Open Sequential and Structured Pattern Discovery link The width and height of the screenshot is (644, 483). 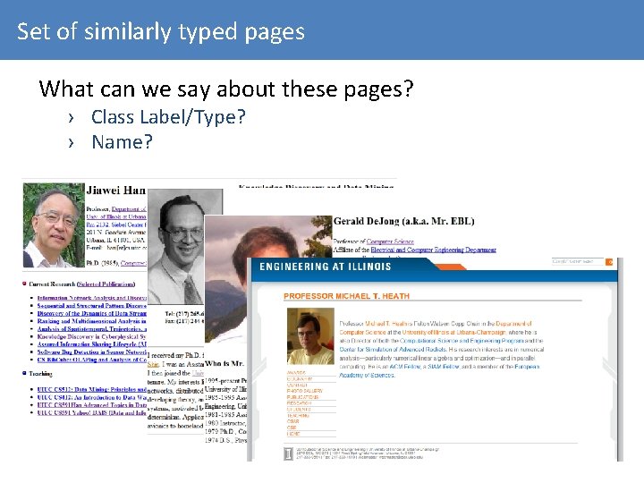[x=91, y=306]
